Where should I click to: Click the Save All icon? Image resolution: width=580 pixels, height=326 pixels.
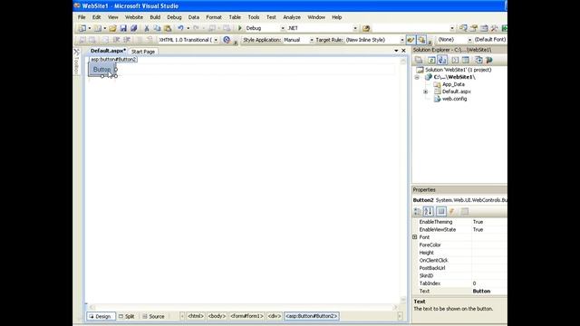coord(133,28)
